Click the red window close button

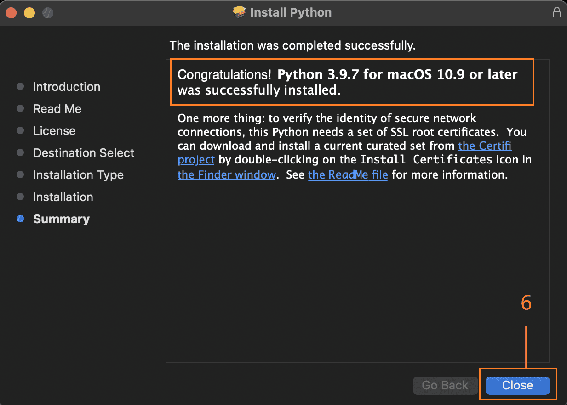11,13
